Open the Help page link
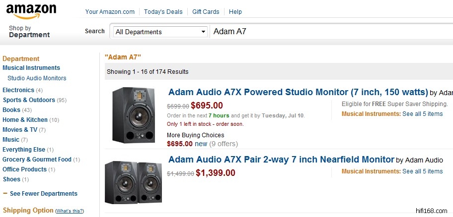The height and width of the screenshot is (217, 453). click(x=235, y=11)
